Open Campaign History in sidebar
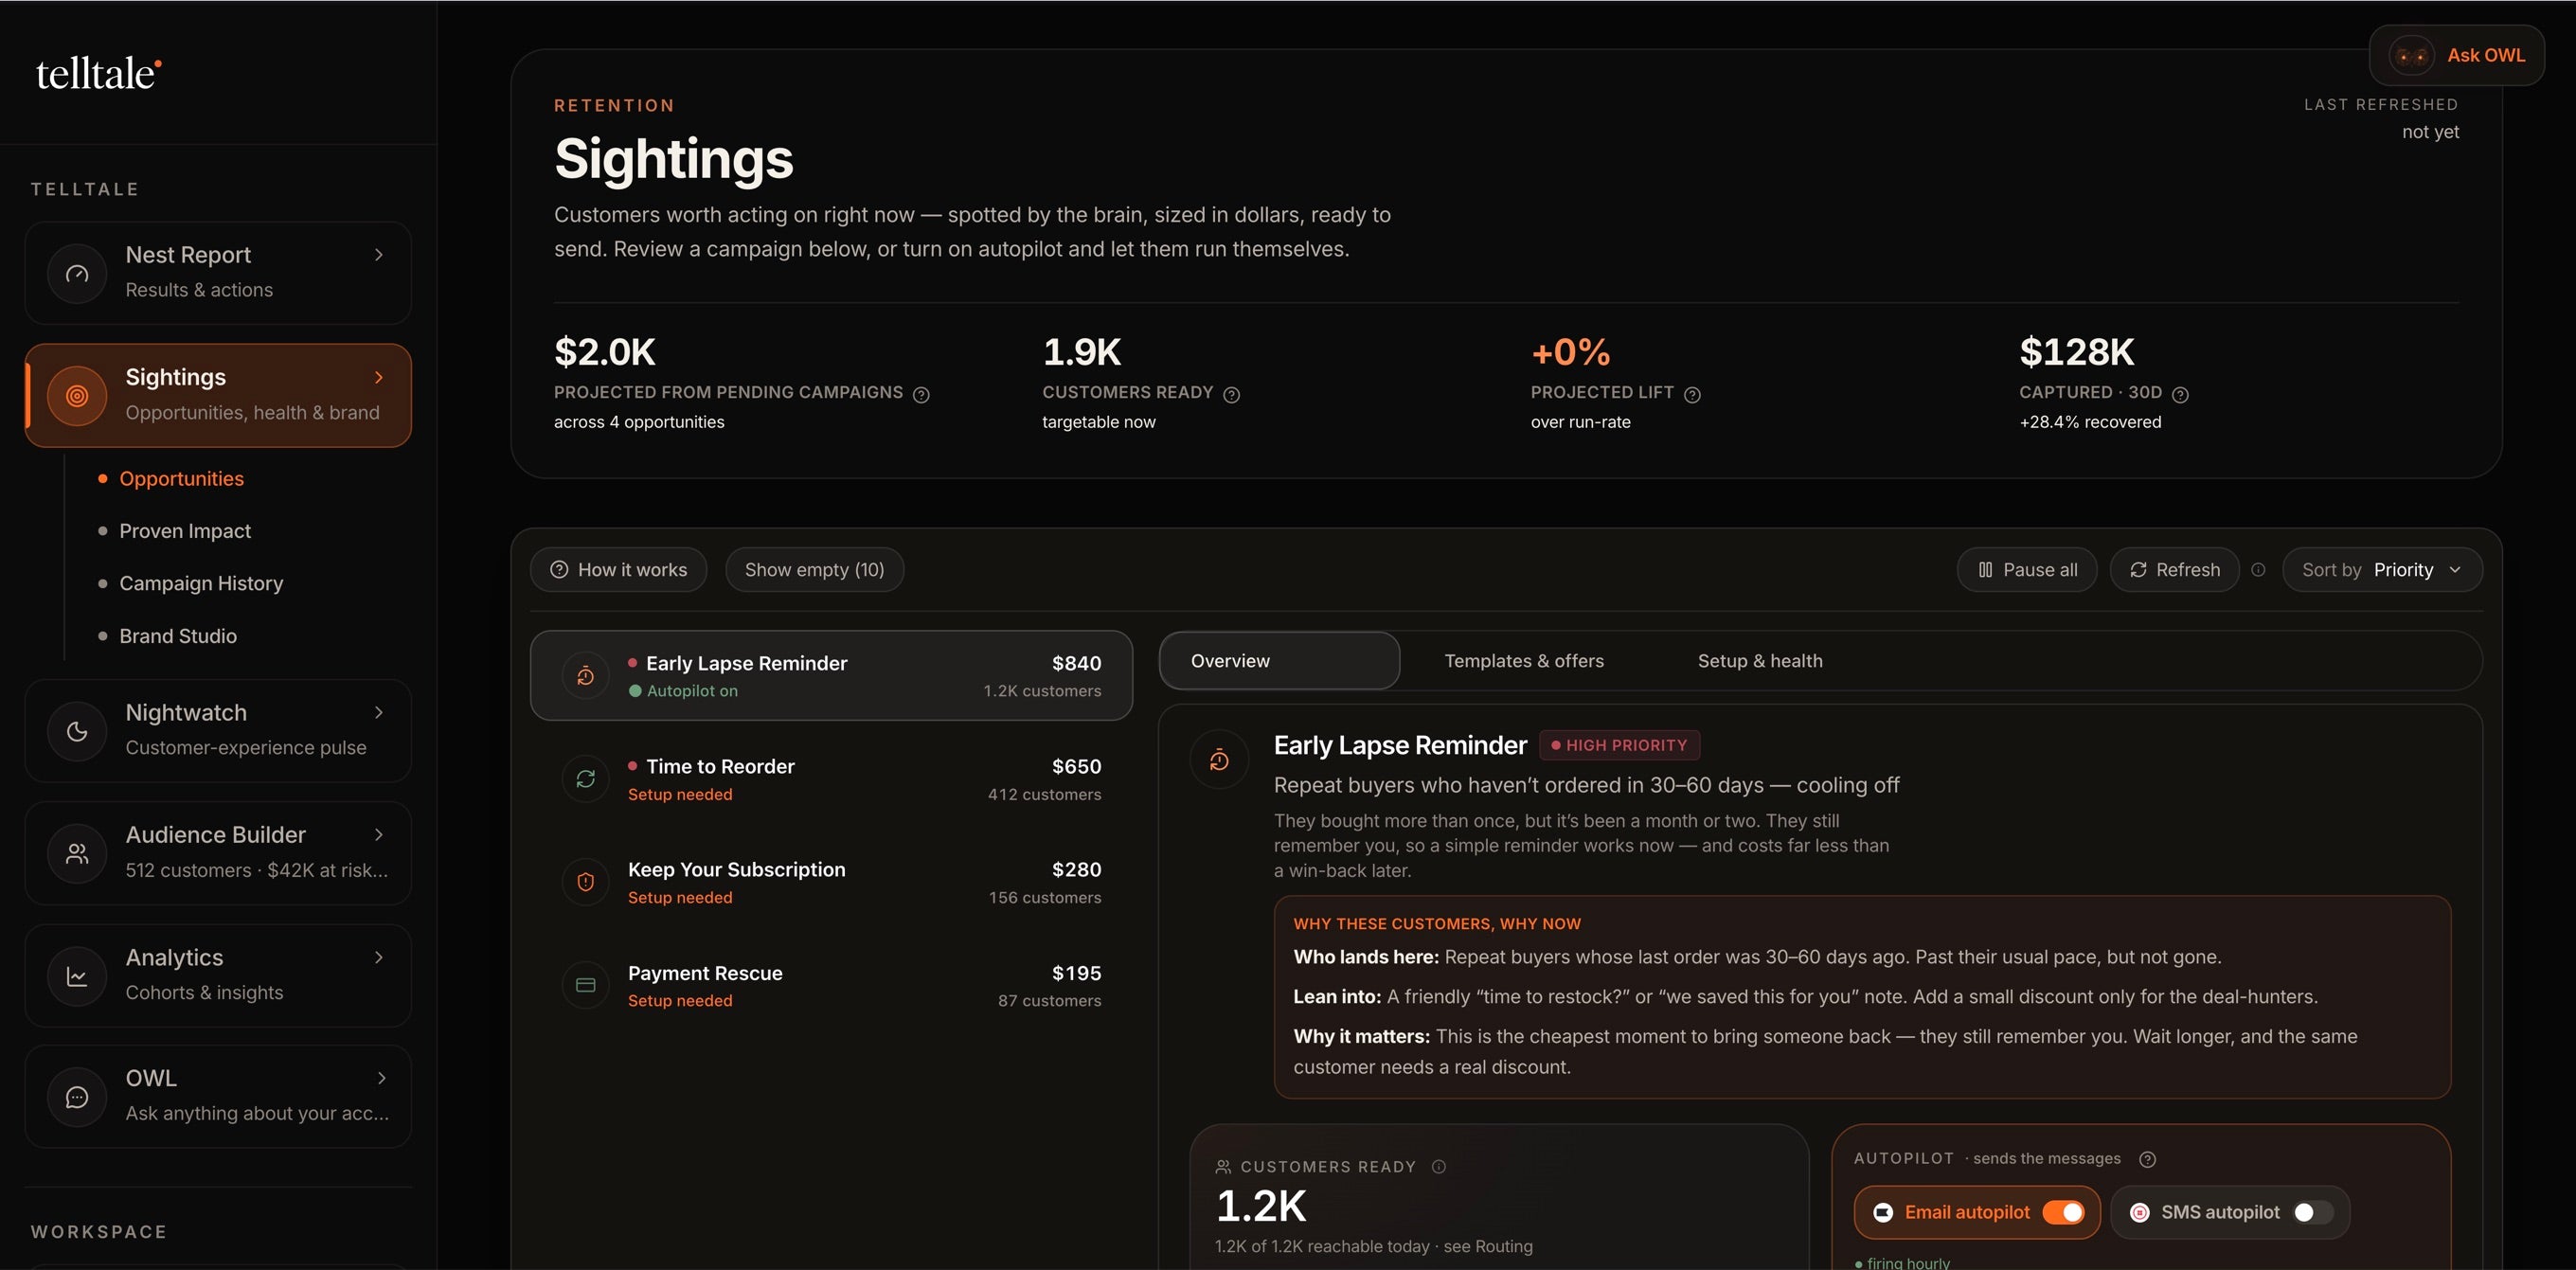 (x=201, y=583)
